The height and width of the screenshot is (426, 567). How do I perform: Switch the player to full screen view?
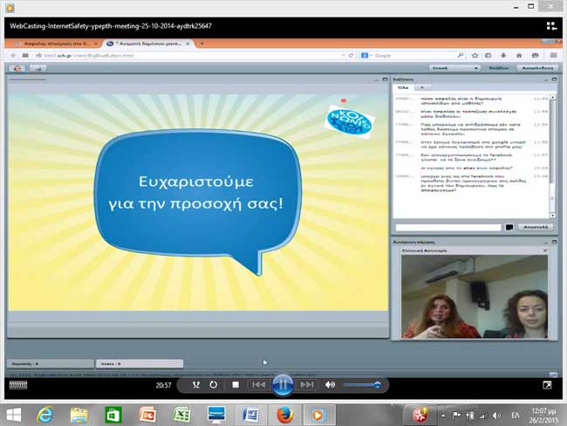coord(547,384)
